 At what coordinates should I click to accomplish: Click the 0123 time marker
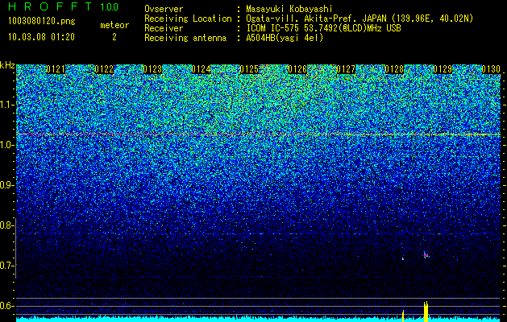point(152,69)
